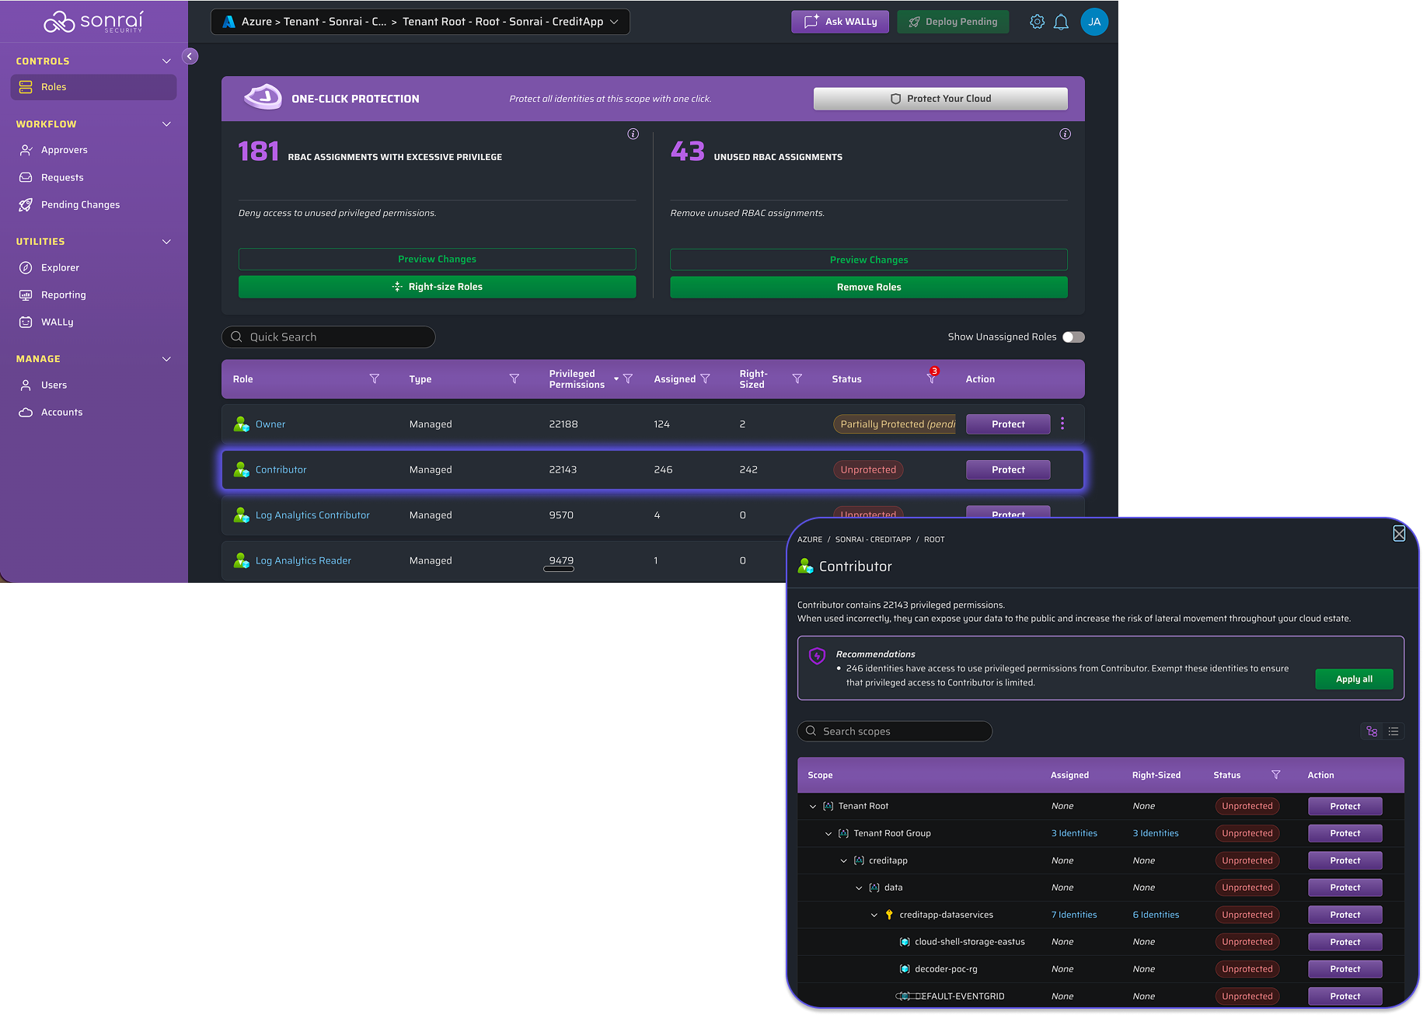Protect the decoder-poc-rg scope
Viewport: 1423px width, 1015px height.
(x=1345, y=969)
